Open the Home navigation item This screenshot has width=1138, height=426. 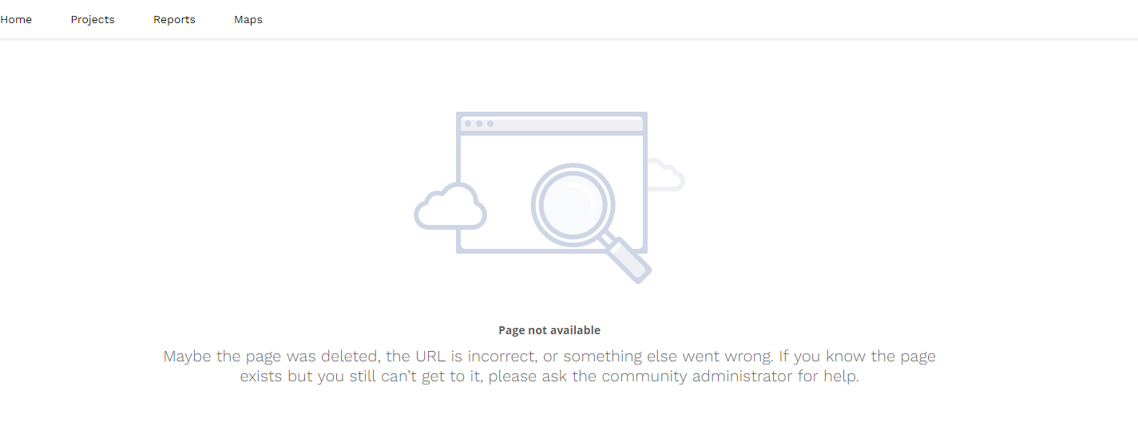point(16,20)
